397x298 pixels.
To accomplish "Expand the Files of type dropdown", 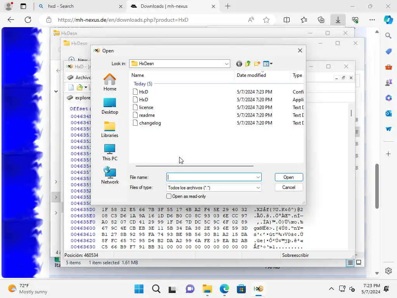I will pos(258,188).
